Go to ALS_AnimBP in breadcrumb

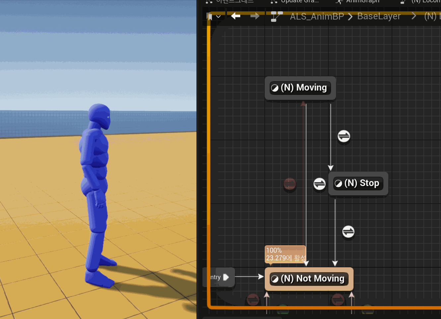pyautogui.click(x=317, y=16)
